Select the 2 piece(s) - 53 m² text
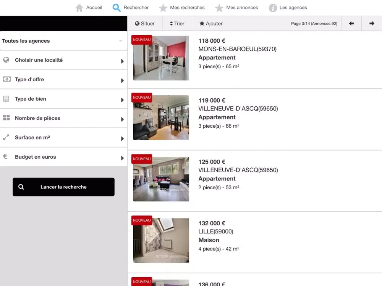 click(x=219, y=188)
